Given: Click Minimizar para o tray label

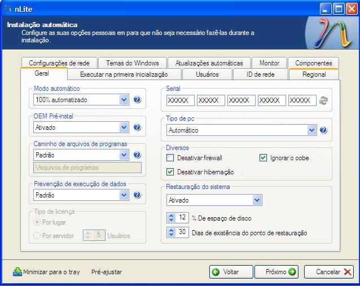Looking at the screenshot, I should point(51,272).
